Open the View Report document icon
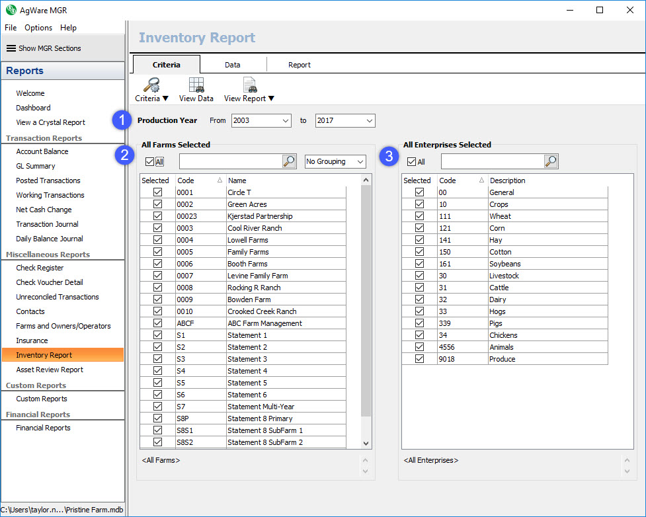The image size is (646, 517). 249,85
